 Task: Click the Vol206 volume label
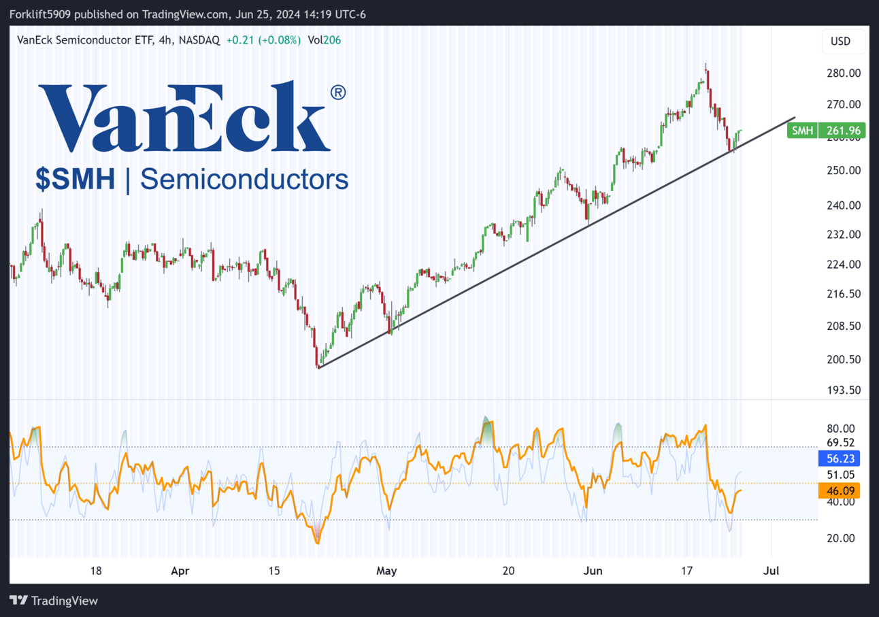click(x=325, y=40)
